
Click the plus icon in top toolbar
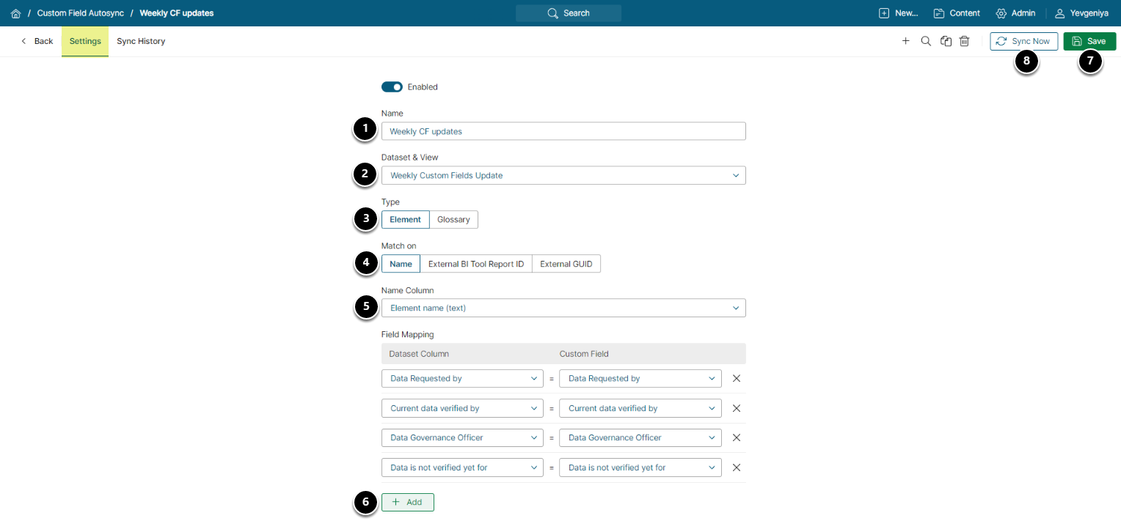[905, 41]
